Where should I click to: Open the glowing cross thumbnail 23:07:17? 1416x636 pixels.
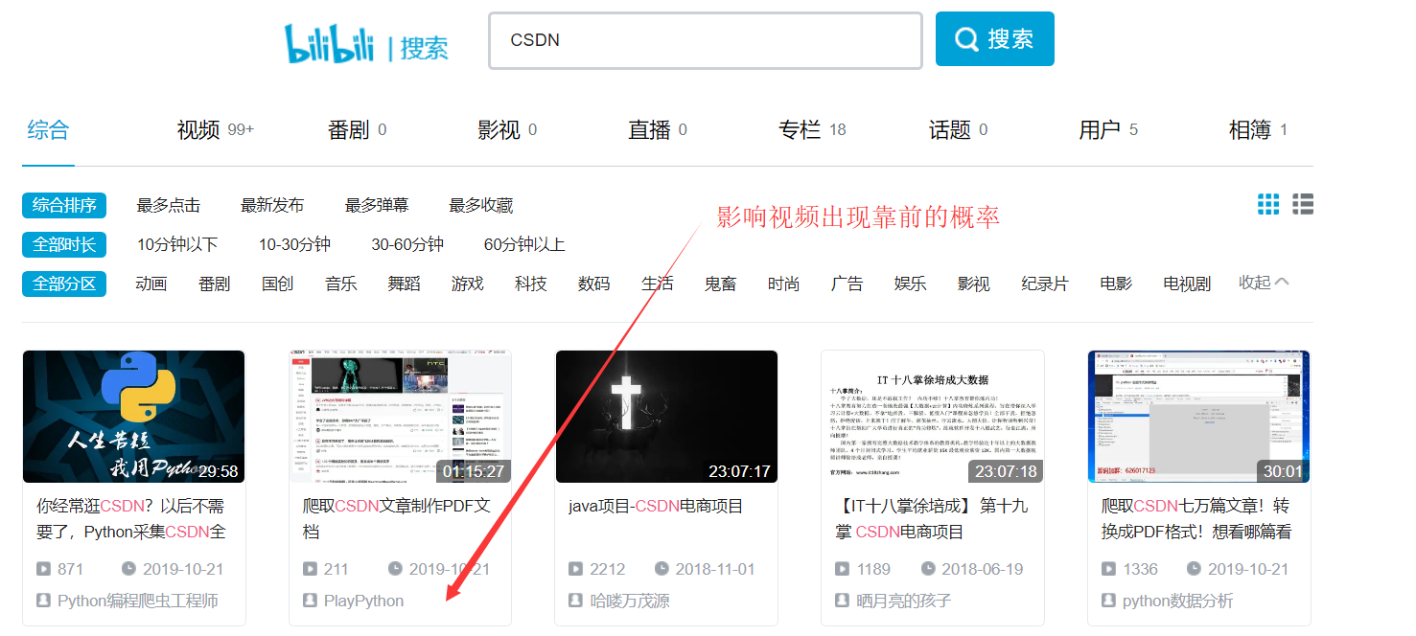(x=667, y=417)
